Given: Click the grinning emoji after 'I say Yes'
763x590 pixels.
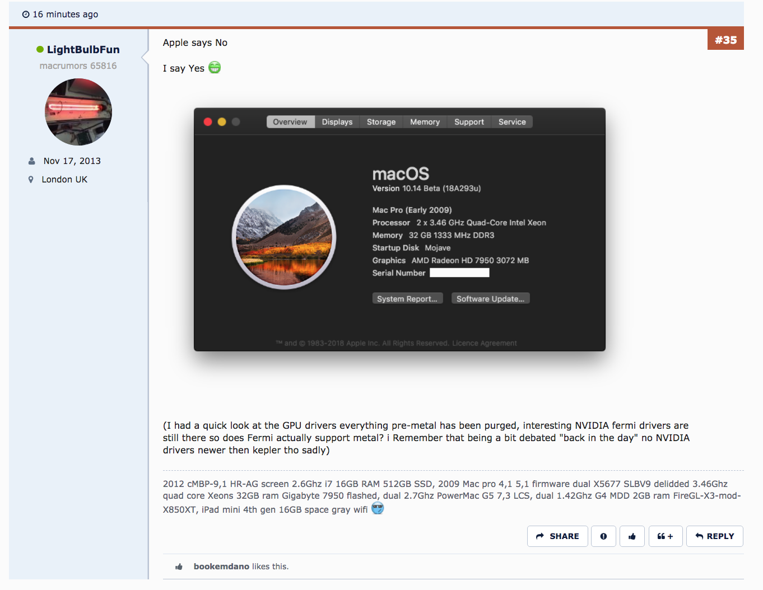Looking at the screenshot, I should pos(215,68).
